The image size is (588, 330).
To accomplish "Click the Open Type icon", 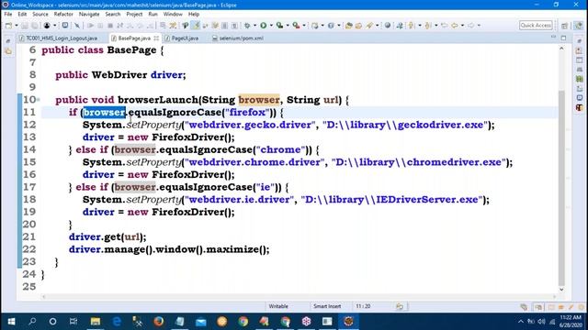I will 349,26.
